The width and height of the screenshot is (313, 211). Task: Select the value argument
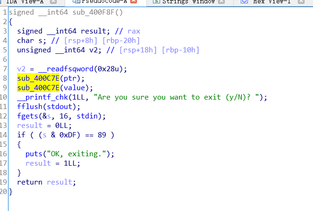[x=74, y=88]
